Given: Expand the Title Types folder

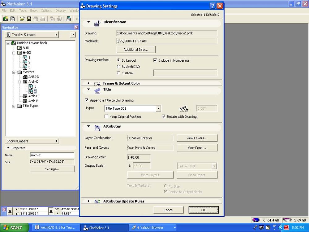Looking at the screenshot, I should click(x=14, y=106).
